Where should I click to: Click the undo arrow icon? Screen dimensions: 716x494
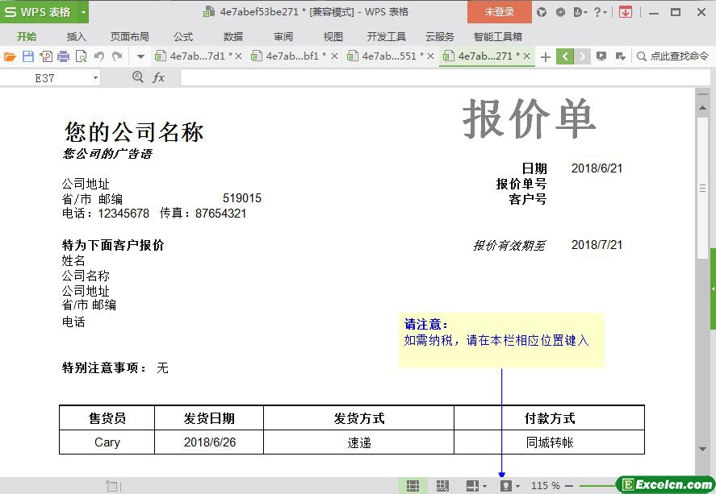tap(99, 56)
